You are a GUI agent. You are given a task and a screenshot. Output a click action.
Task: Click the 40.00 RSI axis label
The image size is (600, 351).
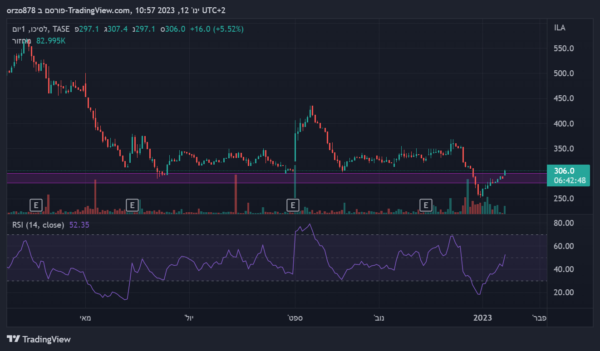(564, 269)
